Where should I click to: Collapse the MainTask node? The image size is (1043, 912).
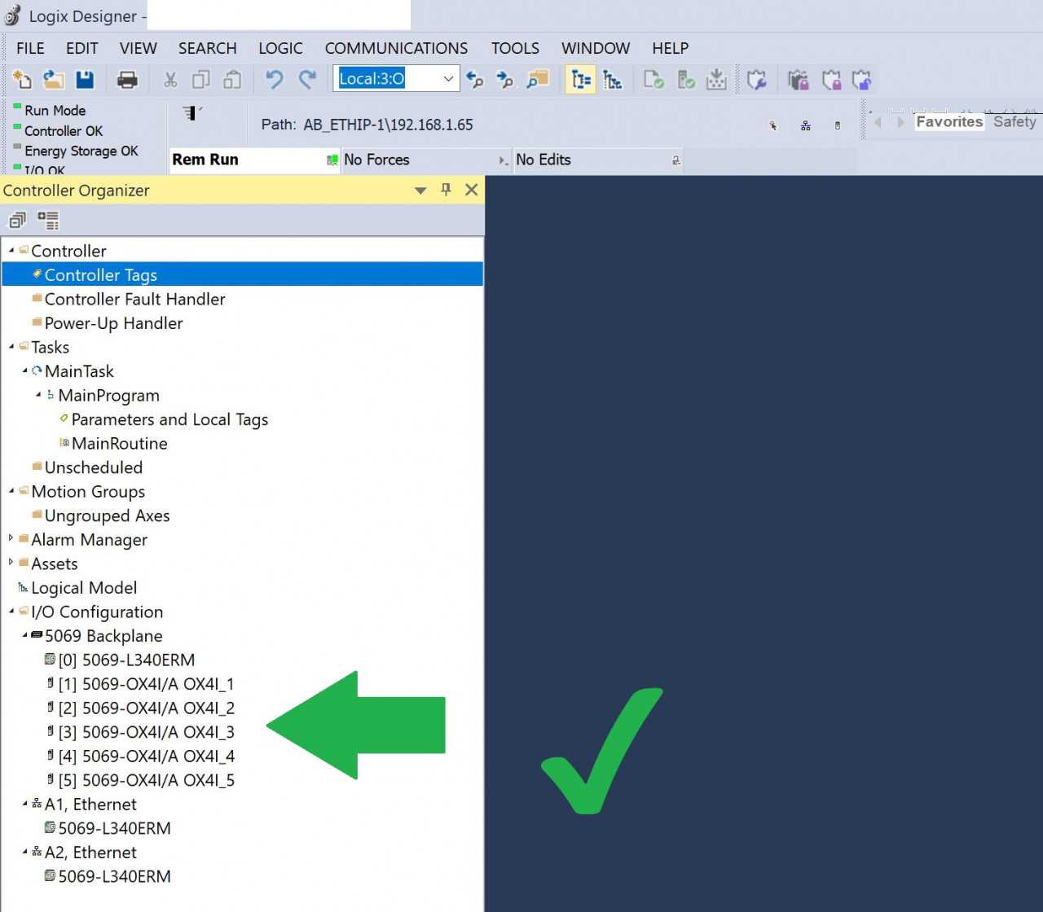coord(25,371)
